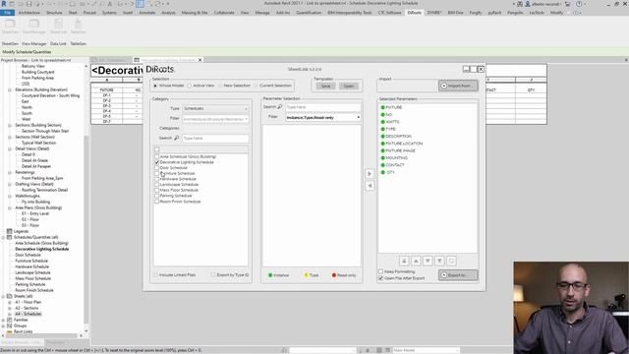
Task: Click Templates Save button
Action: tap(325, 86)
